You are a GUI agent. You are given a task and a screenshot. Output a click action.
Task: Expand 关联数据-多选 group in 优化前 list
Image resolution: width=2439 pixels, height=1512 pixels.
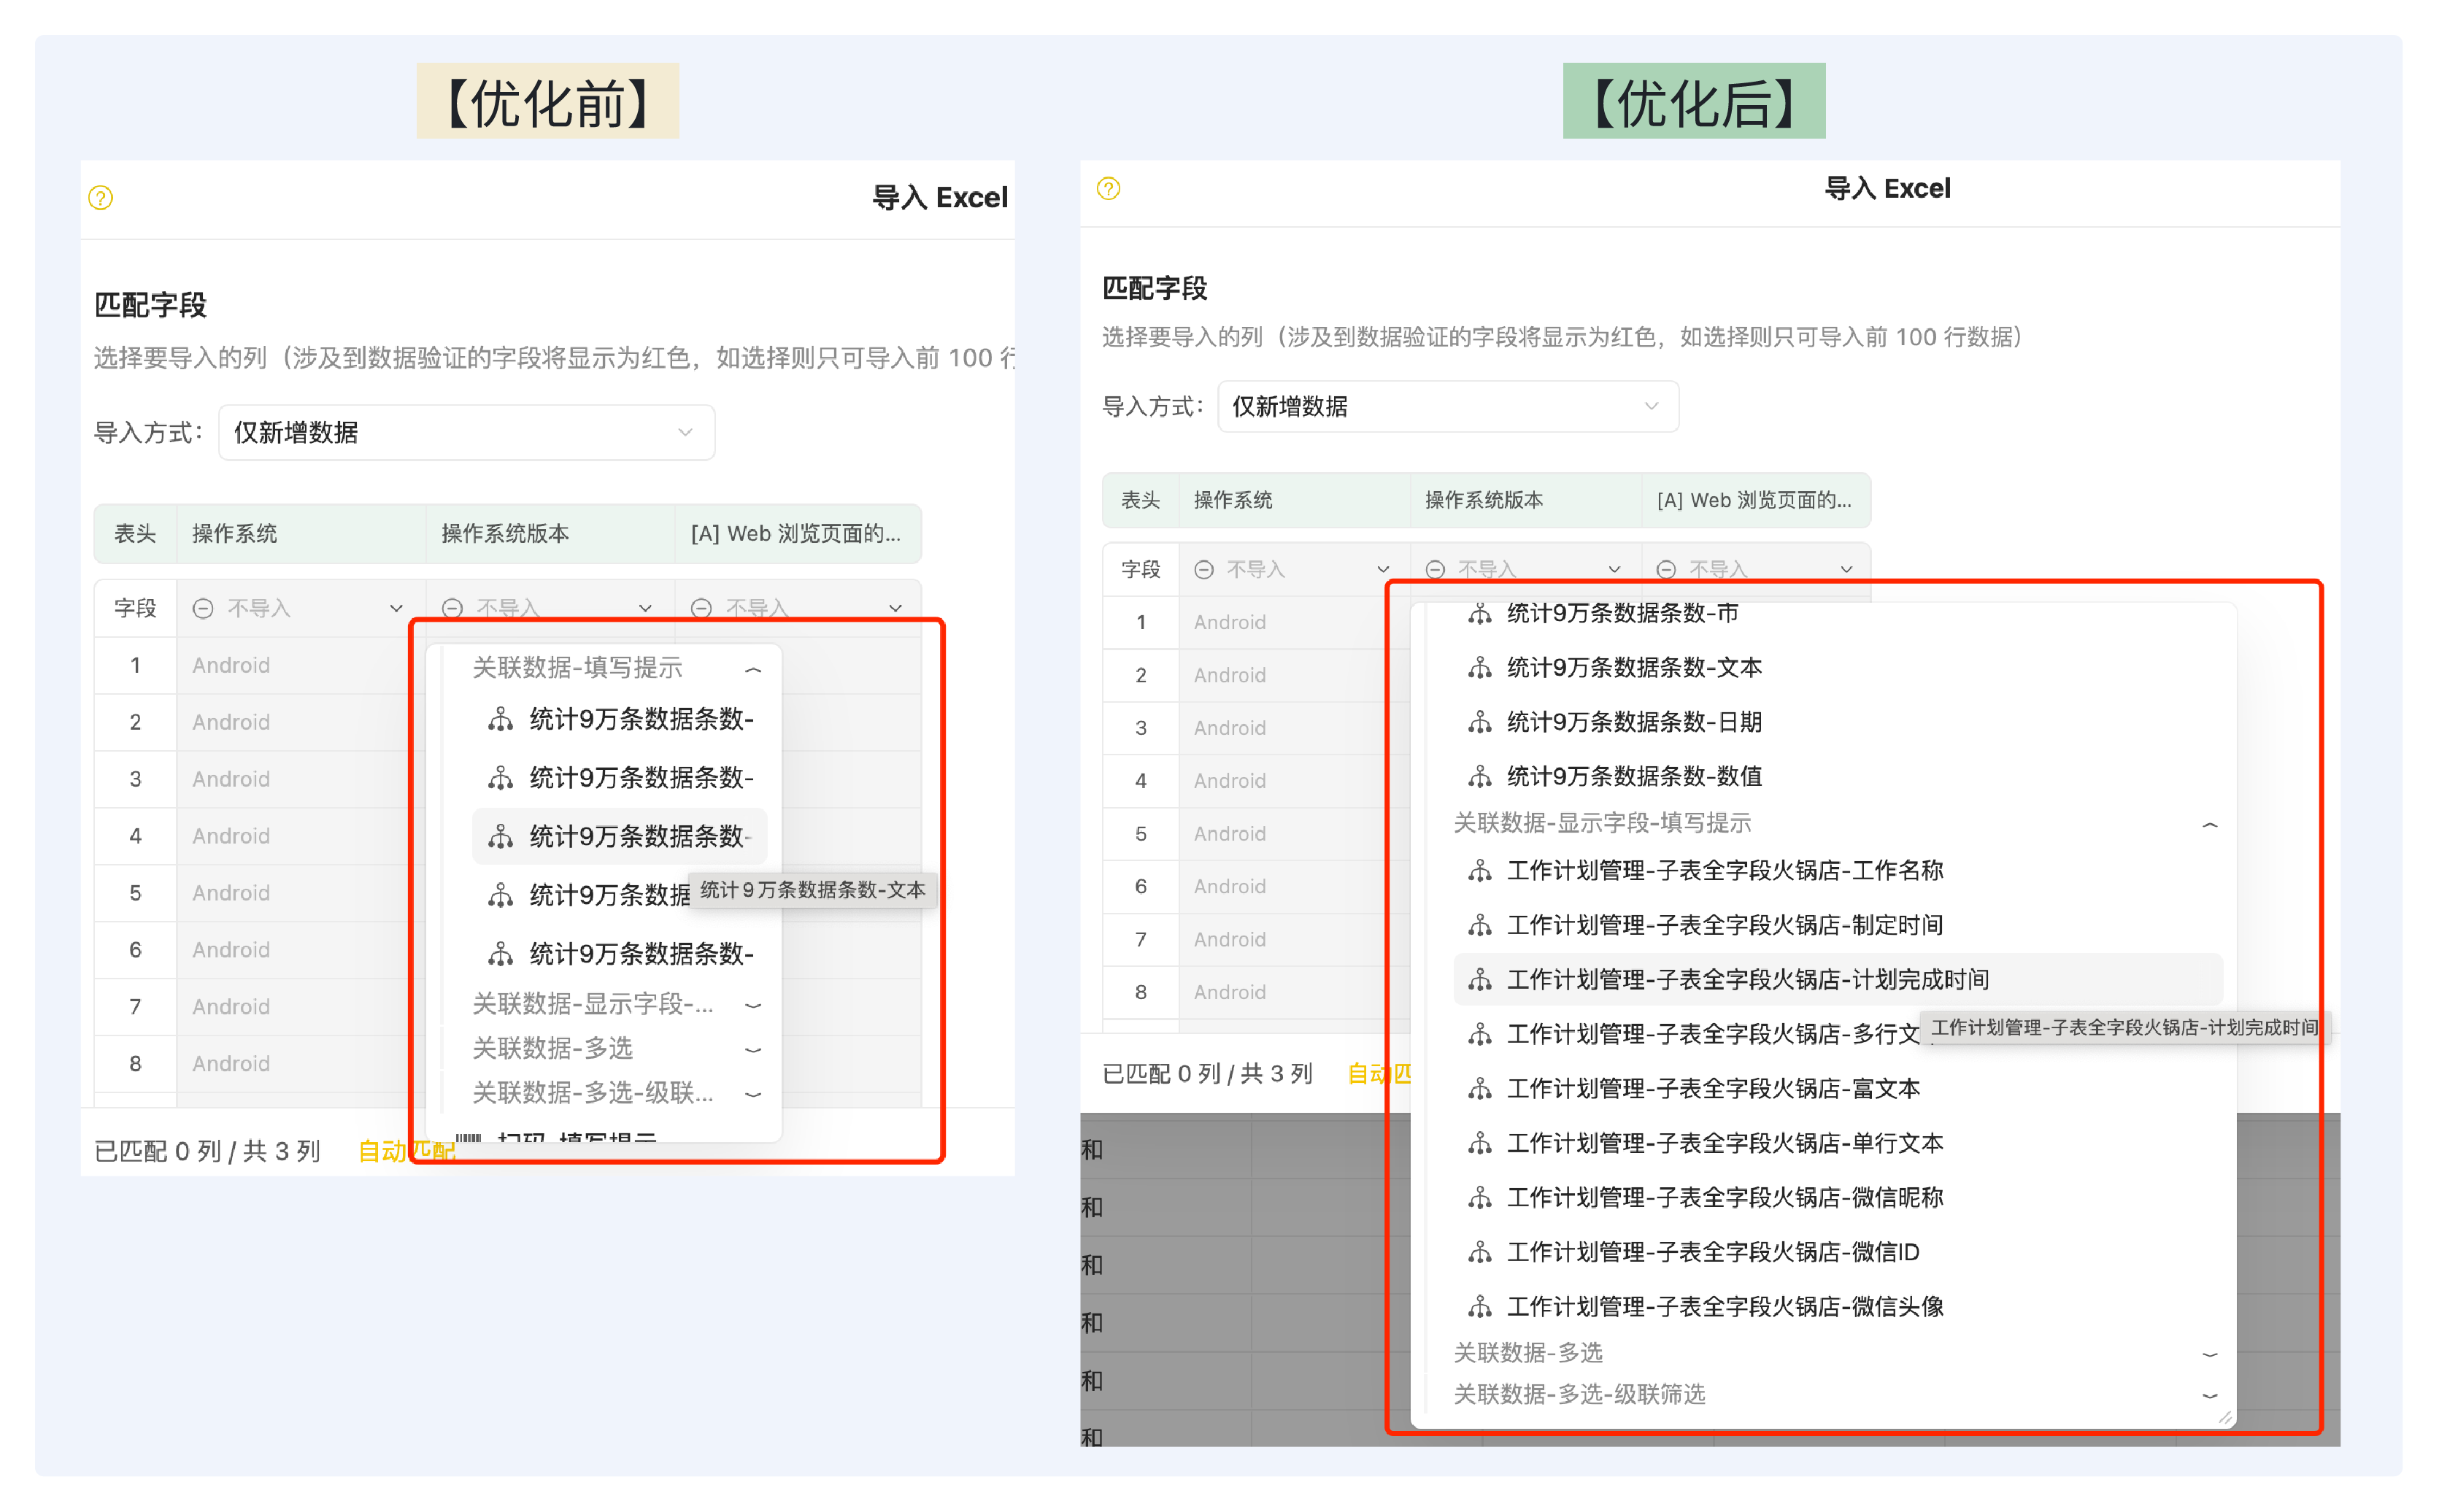[x=753, y=1049]
